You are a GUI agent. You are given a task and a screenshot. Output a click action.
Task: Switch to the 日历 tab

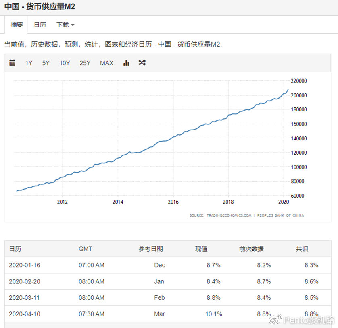pos(40,25)
